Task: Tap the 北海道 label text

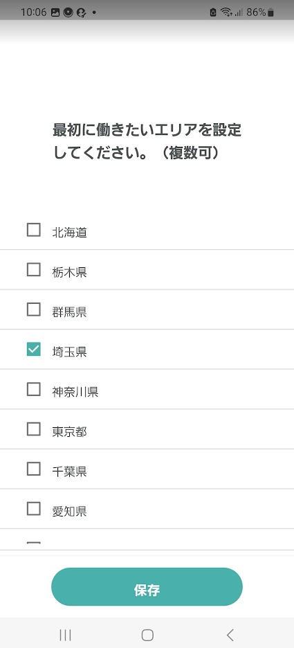Action: point(69,232)
